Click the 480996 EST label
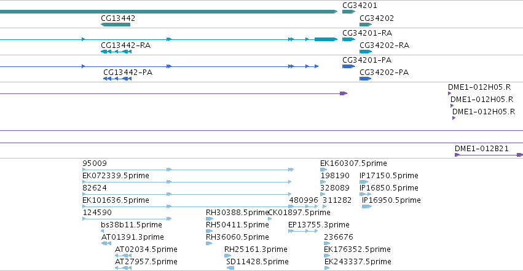523x271 pixels. [x=304, y=200]
